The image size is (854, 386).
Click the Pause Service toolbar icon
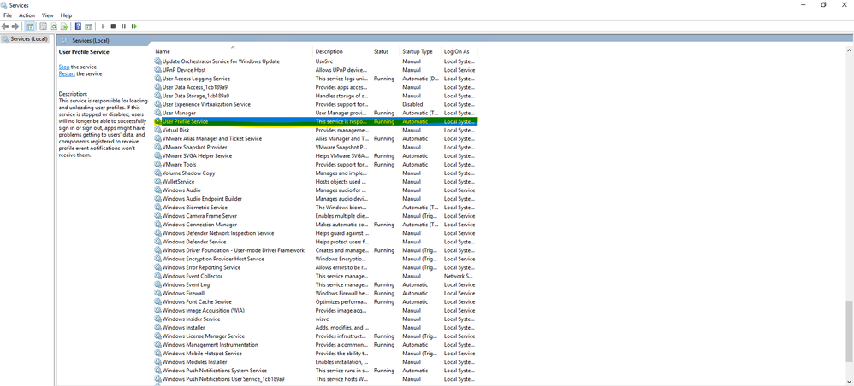pos(123,26)
